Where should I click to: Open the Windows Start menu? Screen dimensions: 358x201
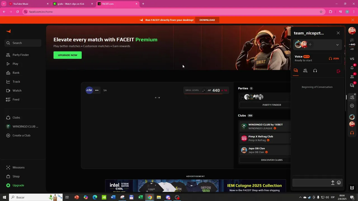pos(4,197)
